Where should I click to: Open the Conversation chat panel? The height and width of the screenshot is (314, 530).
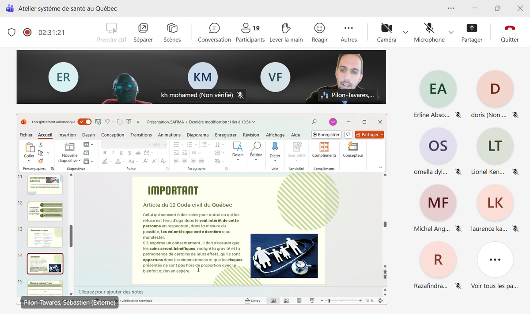coord(214,33)
